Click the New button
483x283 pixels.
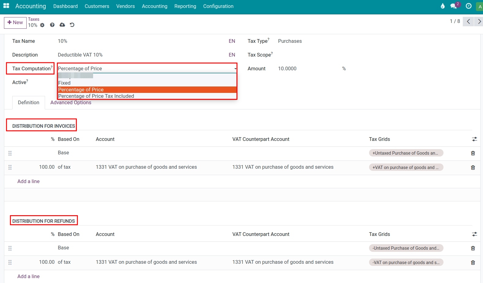(x=15, y=23)
